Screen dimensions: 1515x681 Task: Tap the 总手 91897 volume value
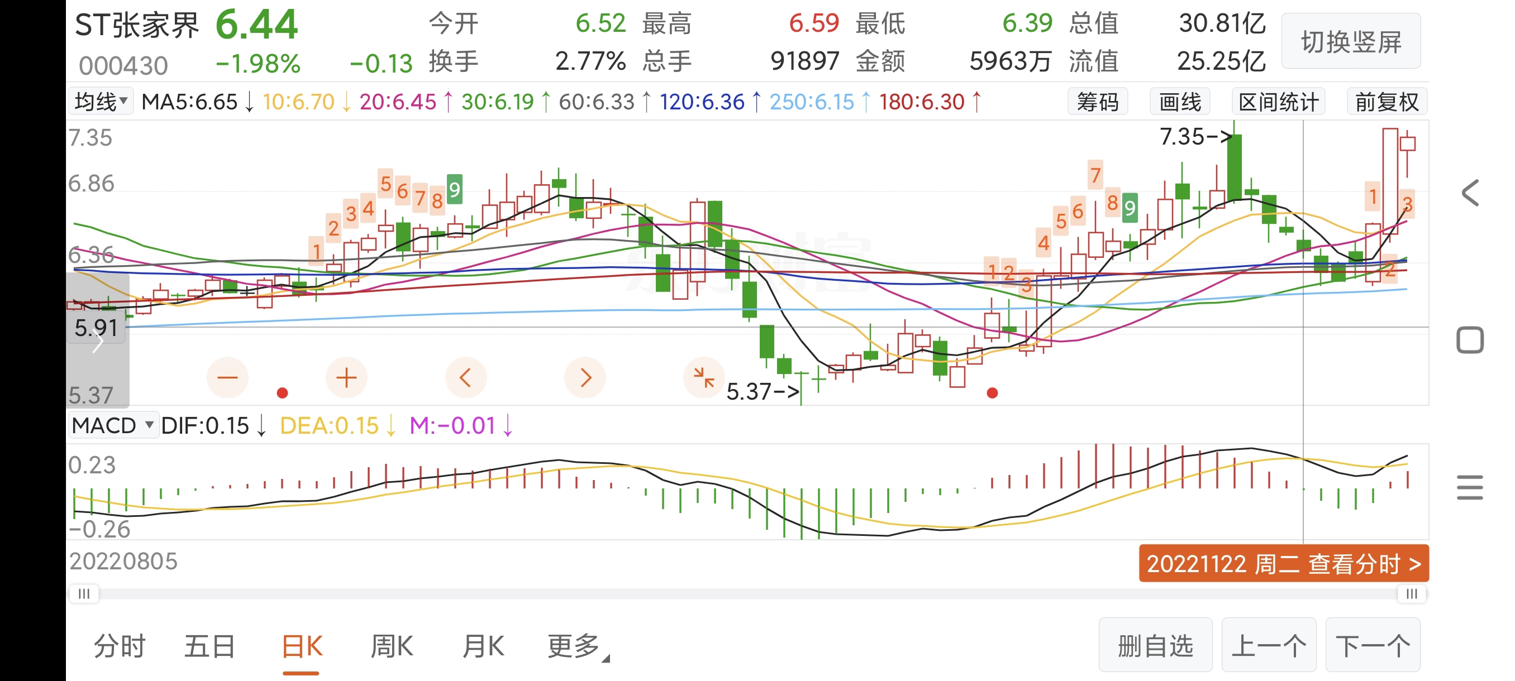pyautogui.click(x=740, y=61)
